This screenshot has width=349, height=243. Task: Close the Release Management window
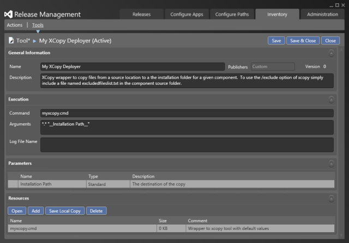343,5
